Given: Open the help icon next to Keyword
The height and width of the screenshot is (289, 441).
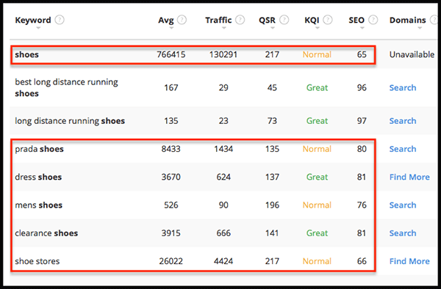Looking at the screenshot, I should [x=60, y=20].
